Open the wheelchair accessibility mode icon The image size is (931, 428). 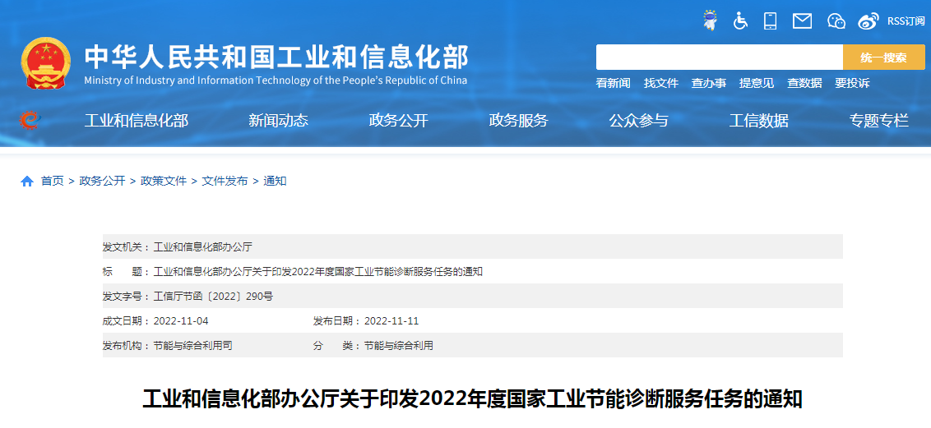click(x=740, y=21)
